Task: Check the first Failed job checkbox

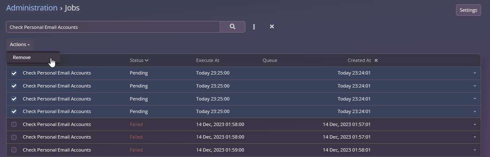Action: click(14, 124)
